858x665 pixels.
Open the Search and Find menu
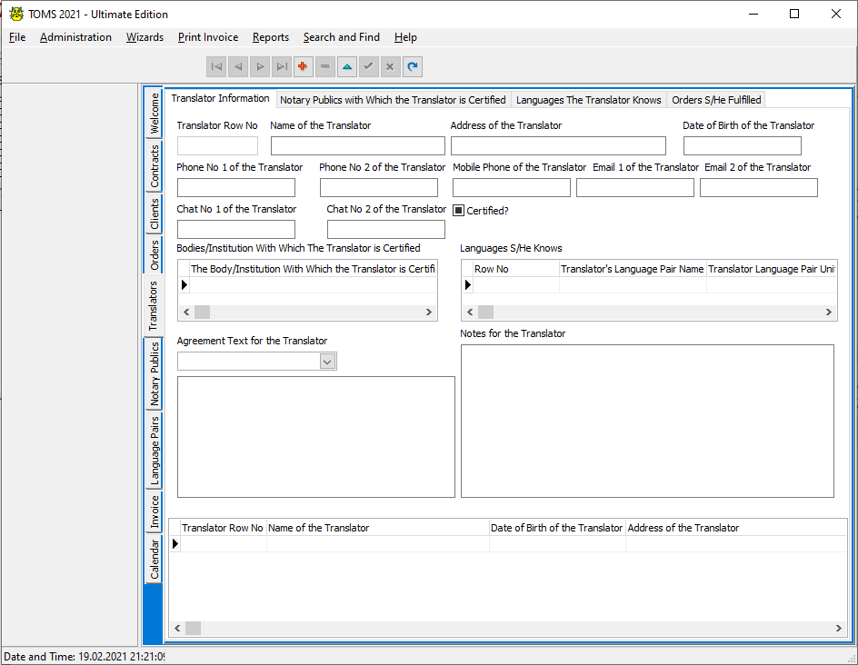[342, 37]
